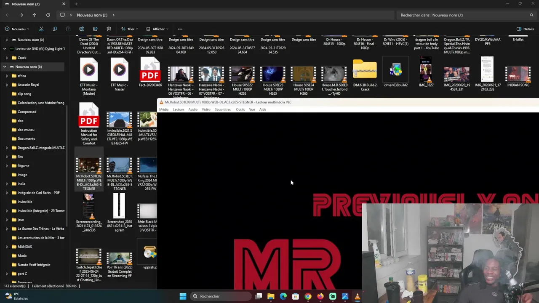Open the three-dots More options menu
Viewport: 539px width, 303px height.
(180, 29)
